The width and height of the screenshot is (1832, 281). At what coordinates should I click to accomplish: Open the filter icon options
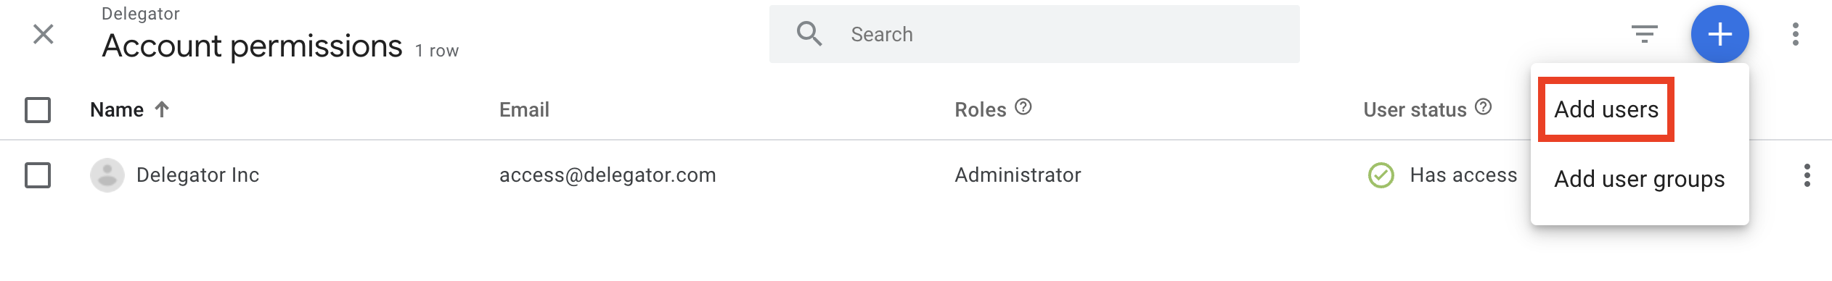[x=1645, y=34]
